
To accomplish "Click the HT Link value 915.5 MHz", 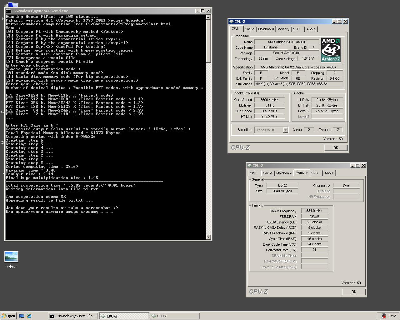I will [269, 117].
